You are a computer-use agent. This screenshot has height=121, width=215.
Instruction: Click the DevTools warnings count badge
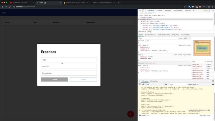tap(205, 10)
